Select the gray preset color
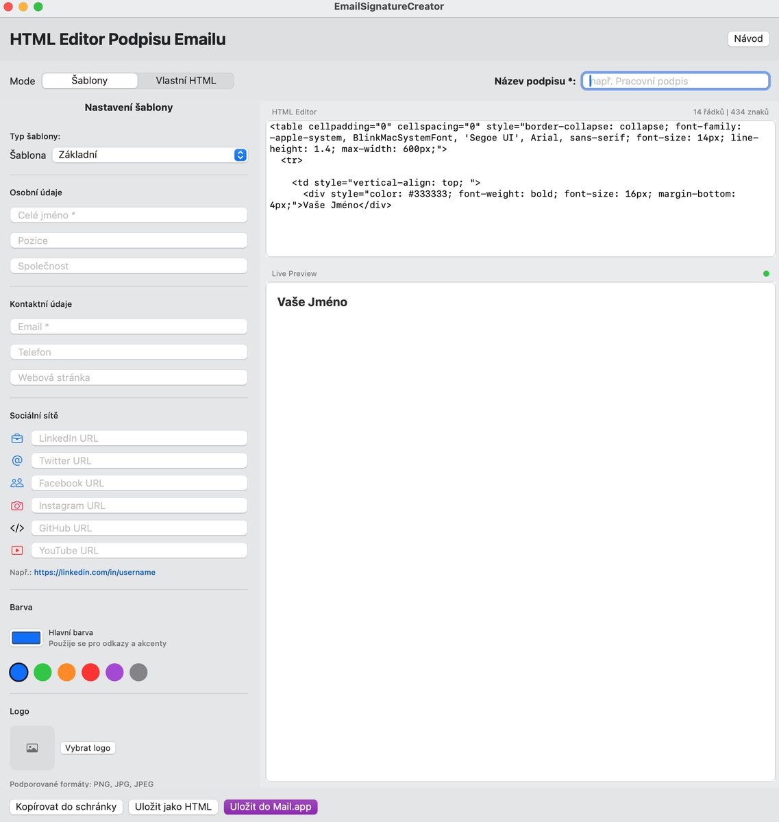Image resolution: width=779 pixels, height=822 pixels. pyautogui.click(x=138, y=673)
